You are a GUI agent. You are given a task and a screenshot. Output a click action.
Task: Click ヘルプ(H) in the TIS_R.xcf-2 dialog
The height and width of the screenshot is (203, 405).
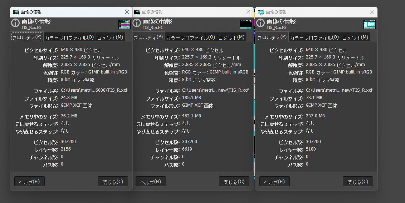(29, 182)
